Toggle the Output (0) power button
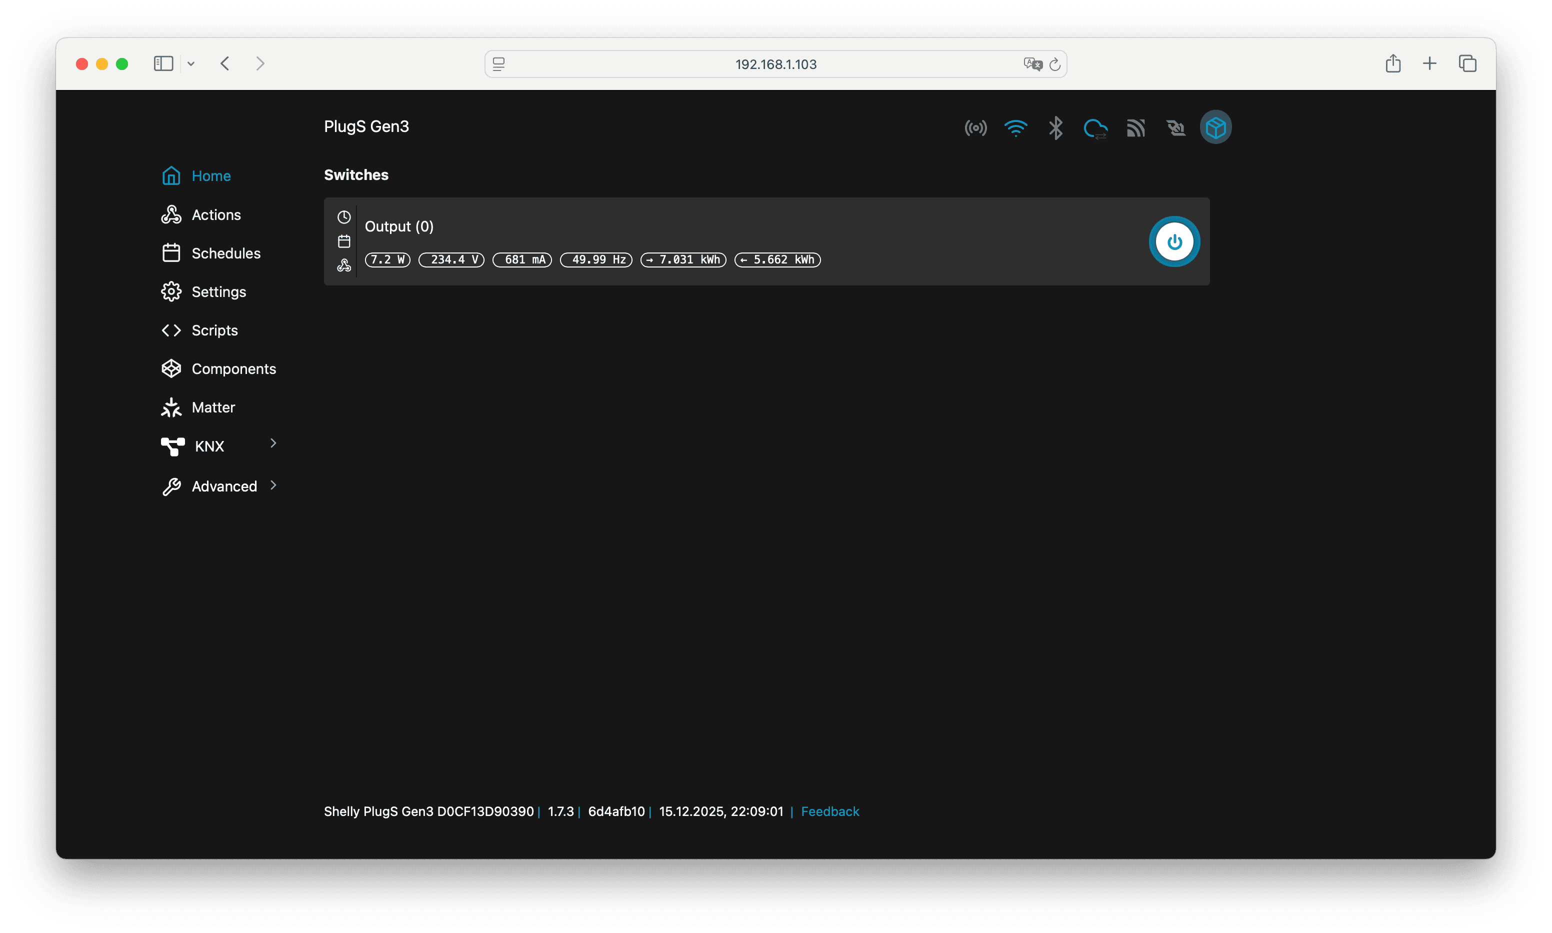 (x=1174, y=241)
